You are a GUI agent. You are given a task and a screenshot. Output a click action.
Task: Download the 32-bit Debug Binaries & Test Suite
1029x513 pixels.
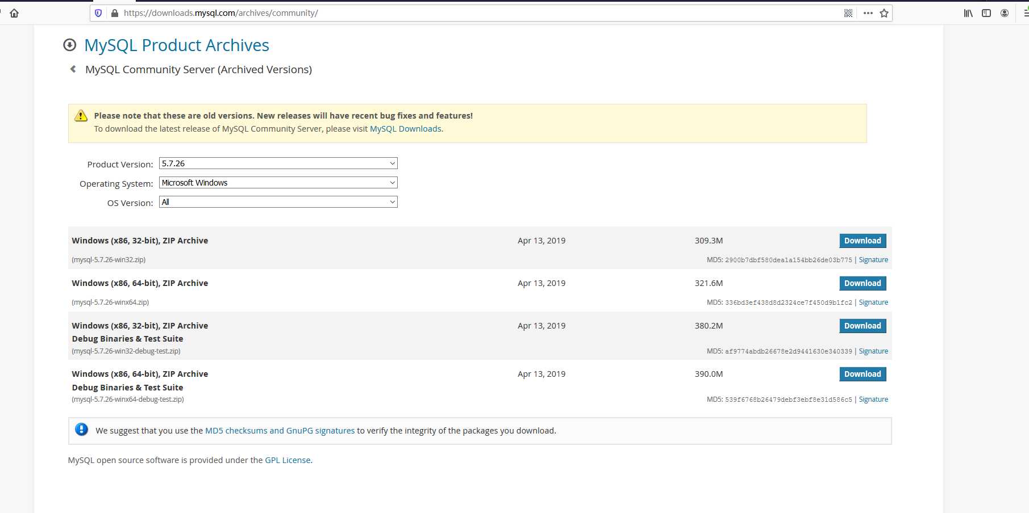click(863, 326)
